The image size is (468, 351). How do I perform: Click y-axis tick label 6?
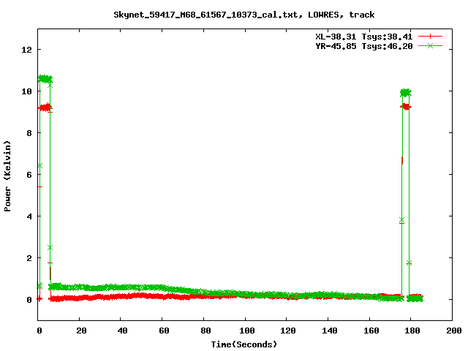coord(29,175)
